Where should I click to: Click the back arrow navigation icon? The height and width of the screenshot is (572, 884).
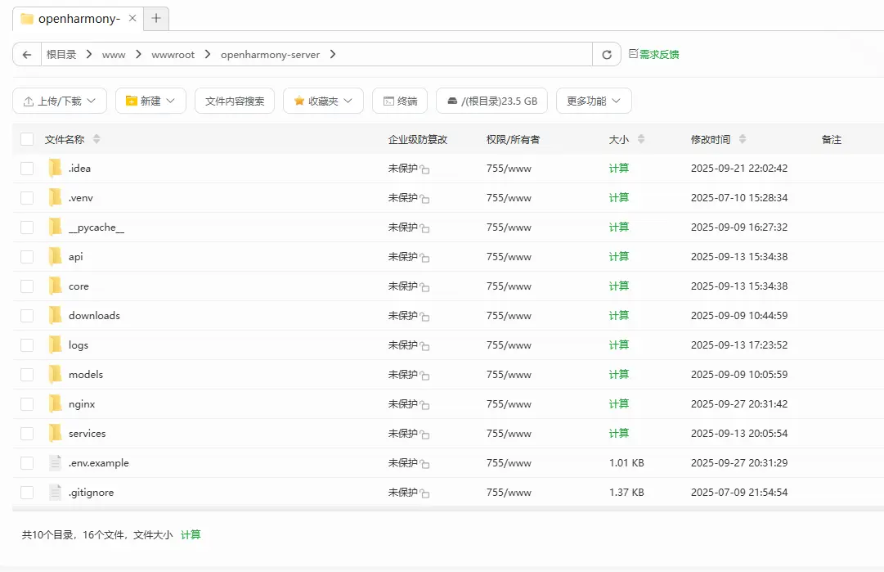coord(27,55)
